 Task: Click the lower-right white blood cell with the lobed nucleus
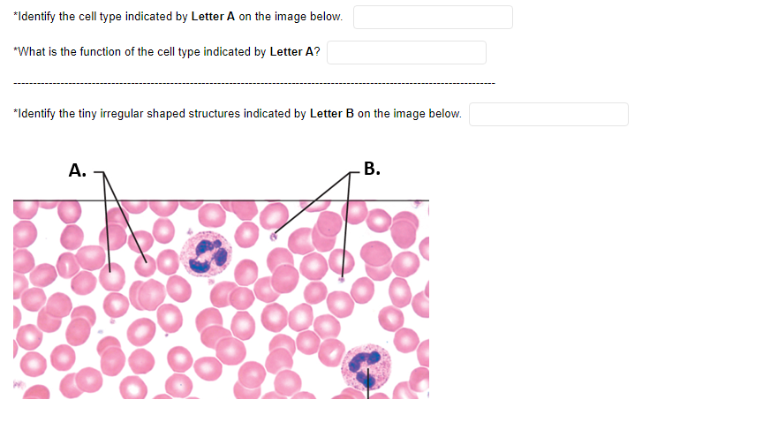(x=366, y=366)
